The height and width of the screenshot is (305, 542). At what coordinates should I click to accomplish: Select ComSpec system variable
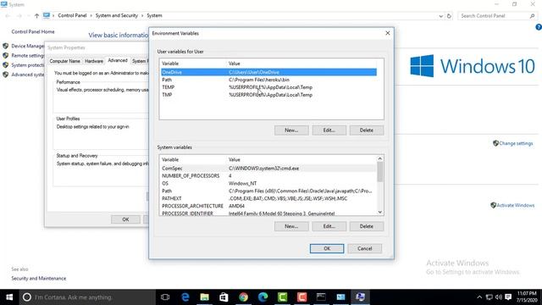click(x=268, y=169)
